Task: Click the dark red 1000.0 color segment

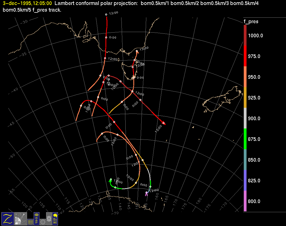Action: coord(245,35)
